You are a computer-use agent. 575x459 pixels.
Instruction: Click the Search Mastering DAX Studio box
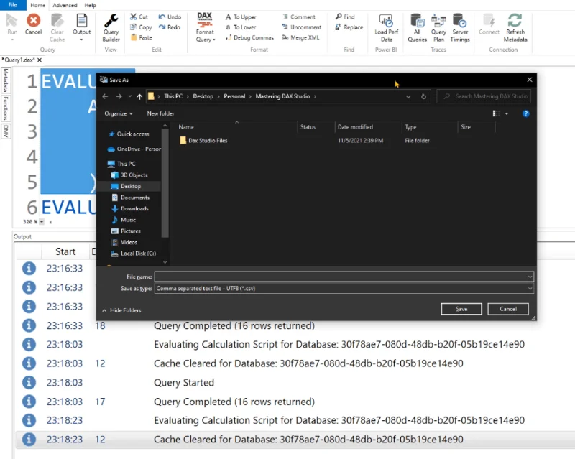tap(484, 96)
